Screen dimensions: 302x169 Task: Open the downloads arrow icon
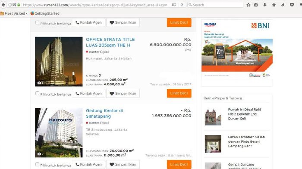click(265, 5)
